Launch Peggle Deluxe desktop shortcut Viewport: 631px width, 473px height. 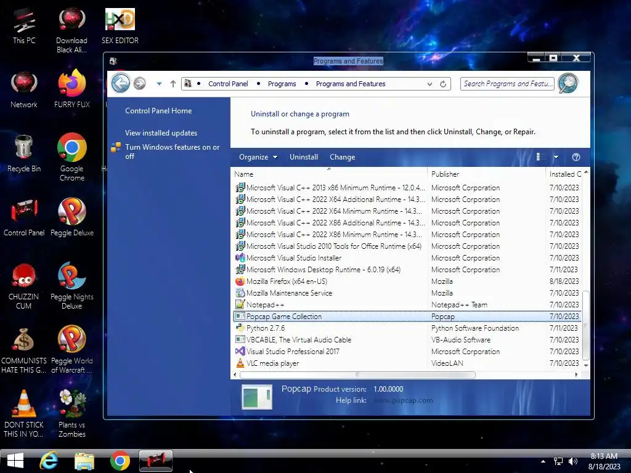pyautogui.click(x=72, y=216)
